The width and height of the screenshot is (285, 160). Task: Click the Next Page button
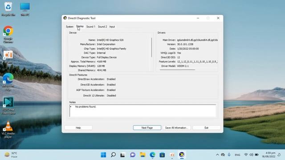[147, 128]
